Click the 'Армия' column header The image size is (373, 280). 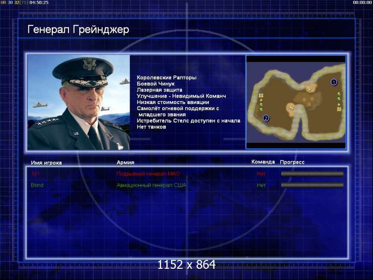(125, 162)
